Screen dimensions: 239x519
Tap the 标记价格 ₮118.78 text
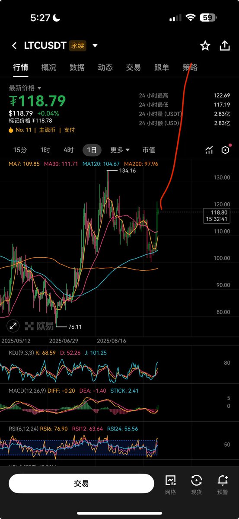coord(30,121)
